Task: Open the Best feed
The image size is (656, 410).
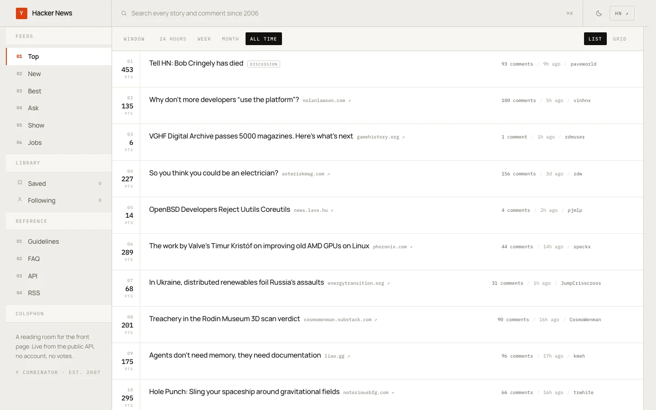Action: point(59,91)
